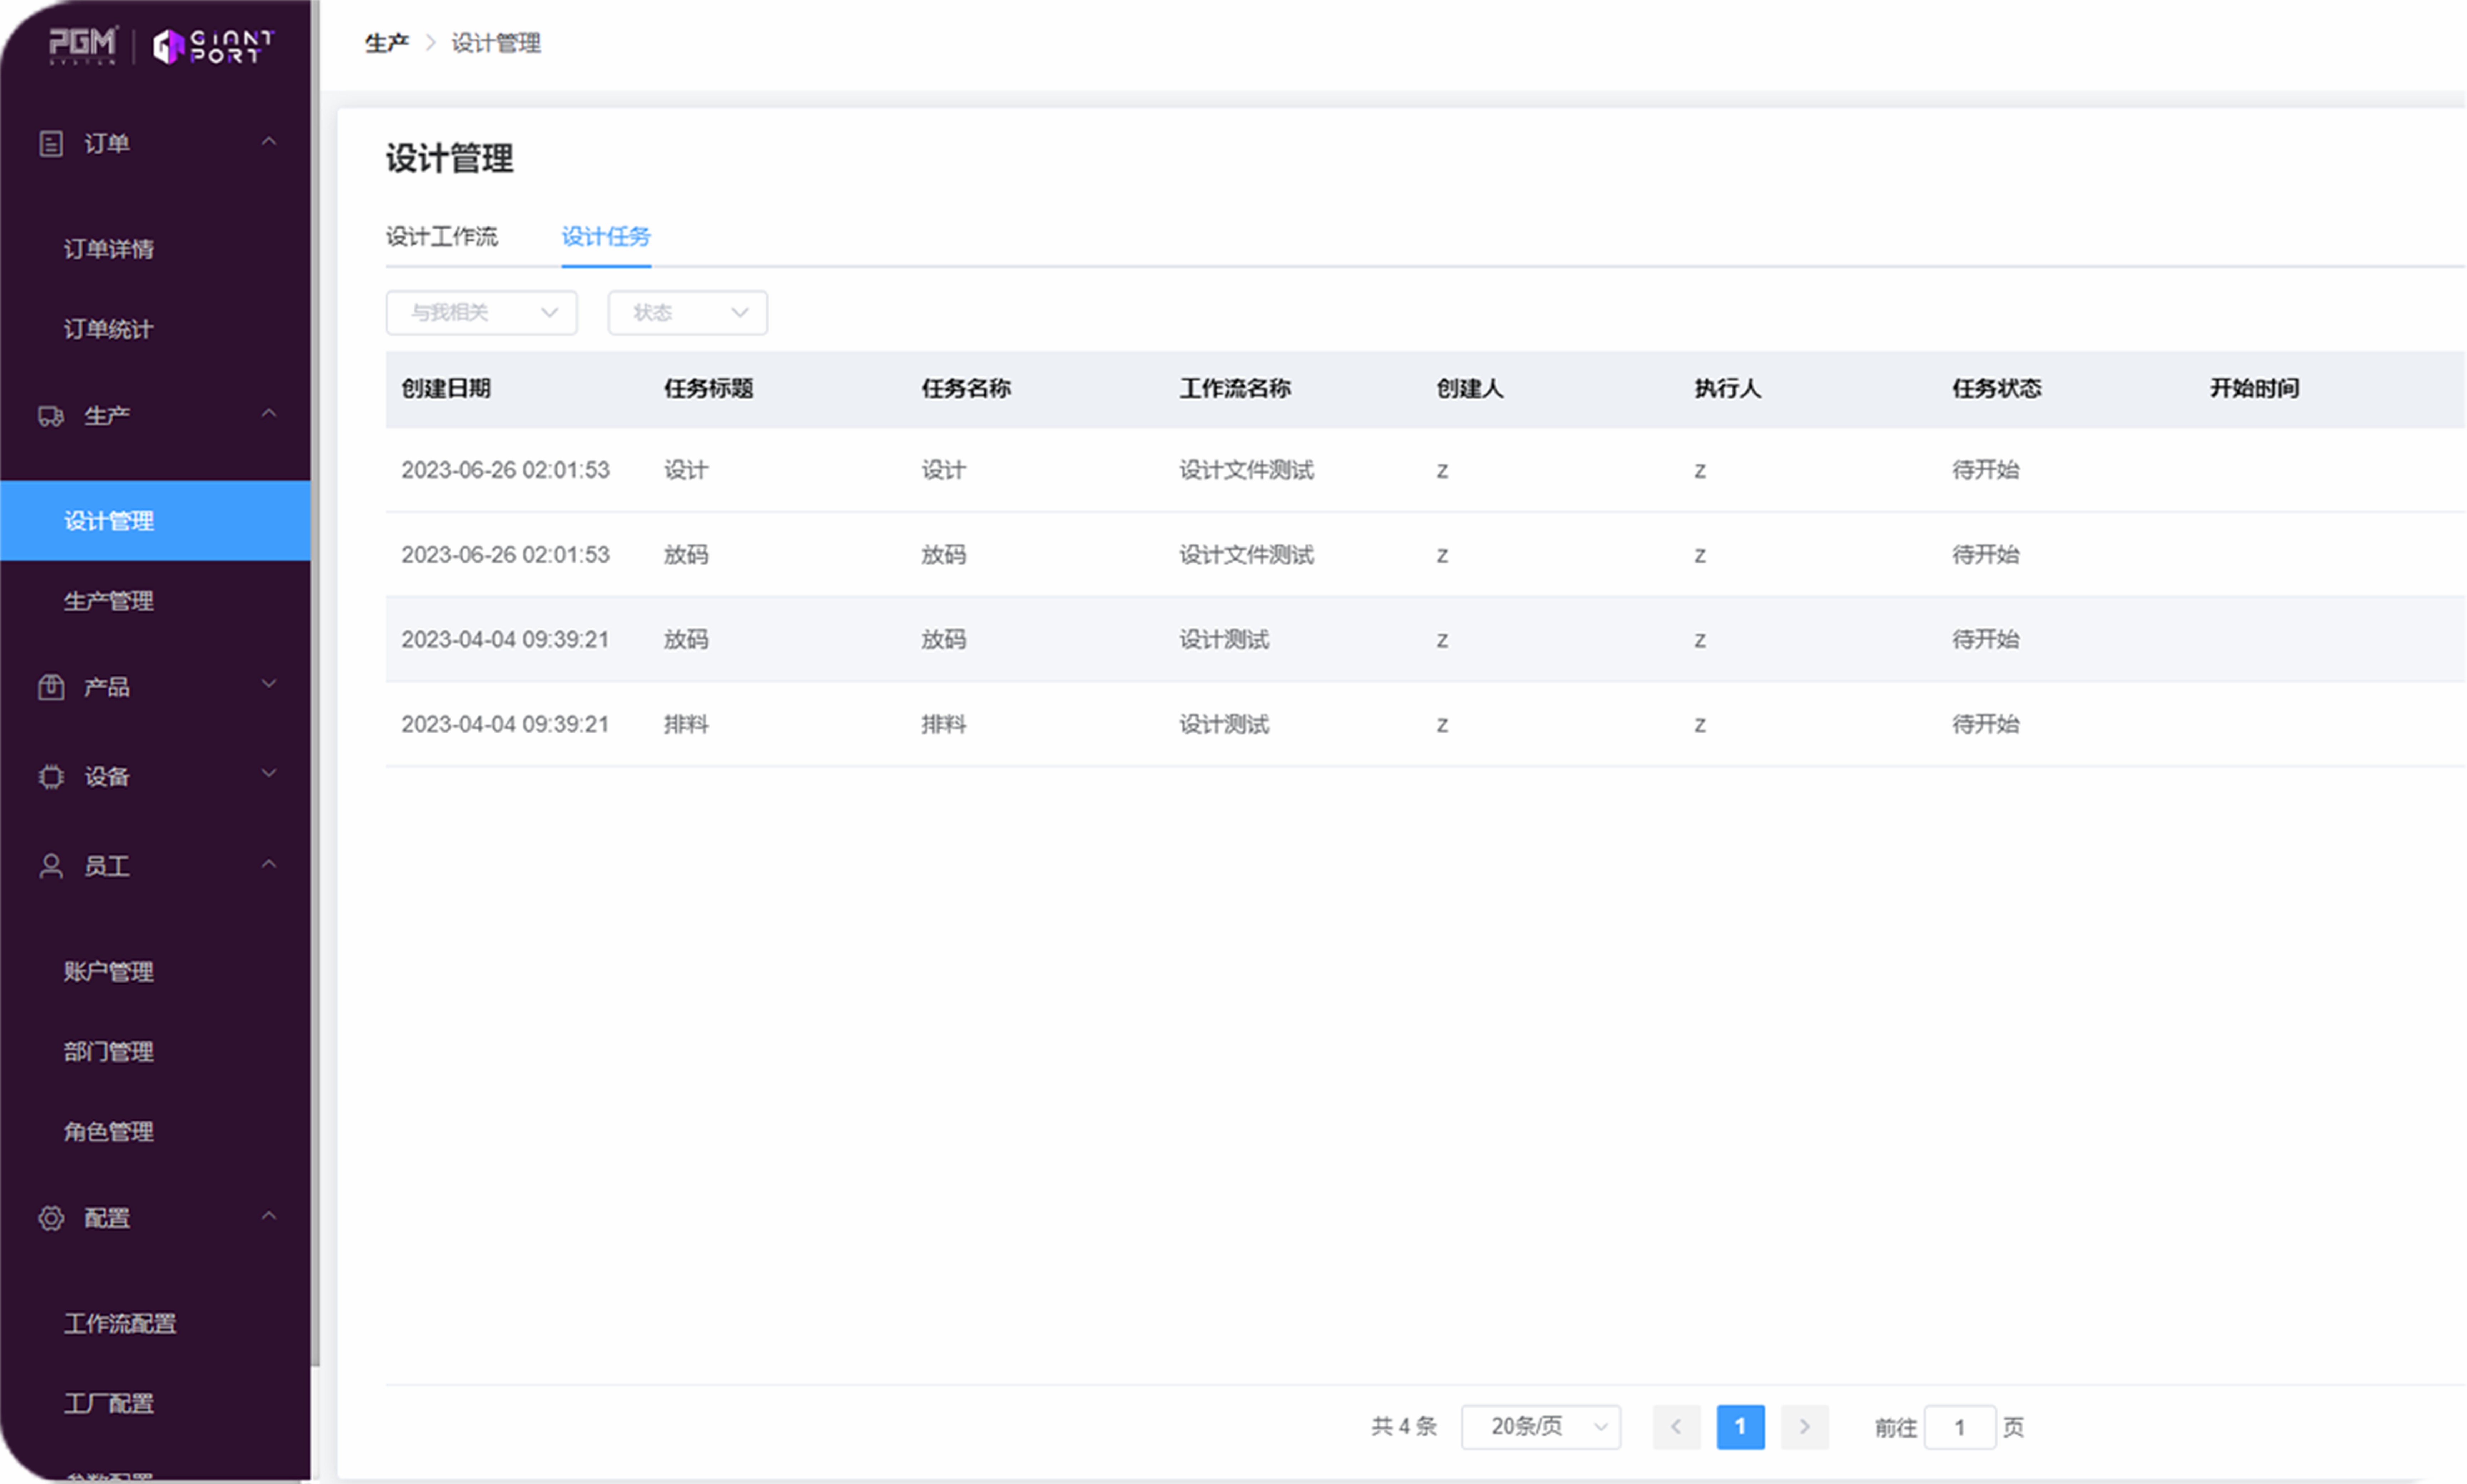Click the 生产 truck icon in sidebar
This screenshot has height=1484, width=2467.
pyautogui.click(x=51, y=416)
